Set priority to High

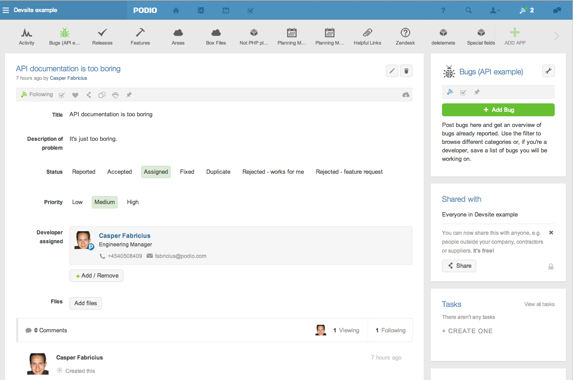coord(133,202)
